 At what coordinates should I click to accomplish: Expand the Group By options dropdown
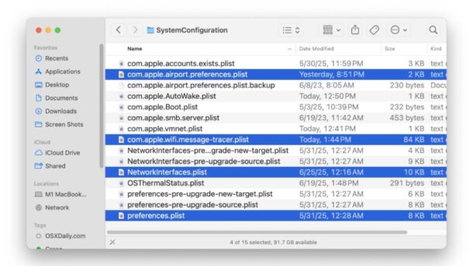[332, 30]
